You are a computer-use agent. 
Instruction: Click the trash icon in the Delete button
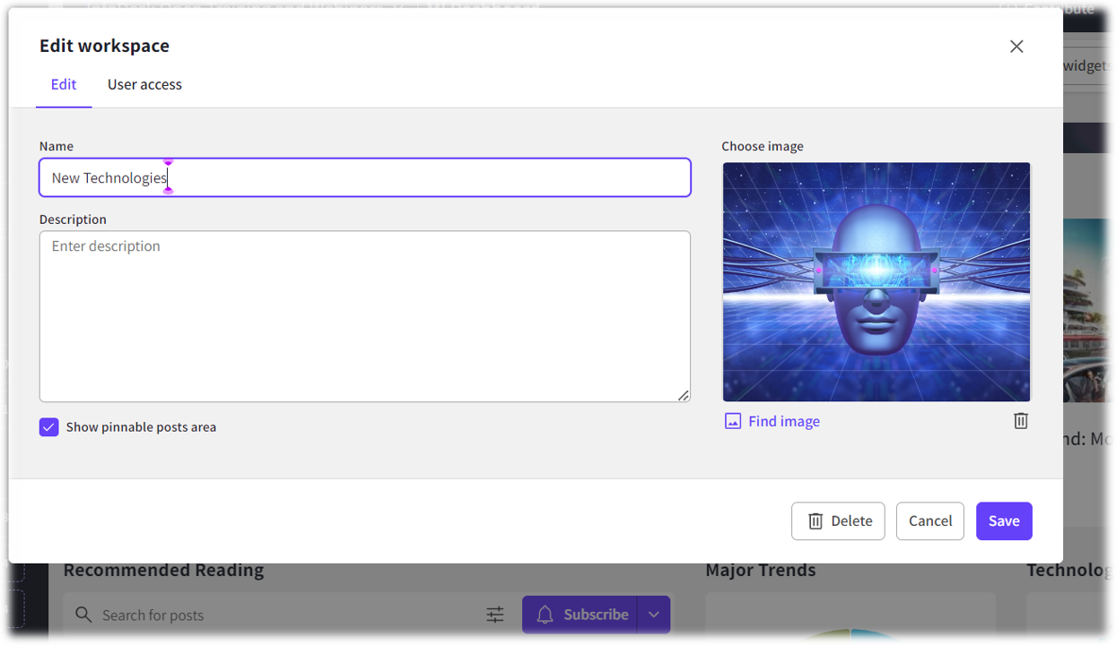click(x=815, y=521)
